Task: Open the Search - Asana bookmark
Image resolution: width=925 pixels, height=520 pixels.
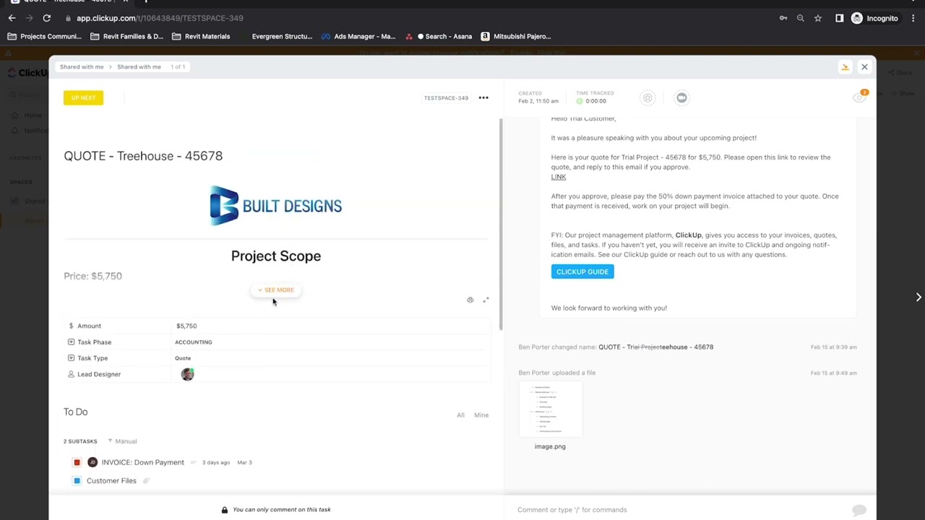Action: (x=439, y=36)
